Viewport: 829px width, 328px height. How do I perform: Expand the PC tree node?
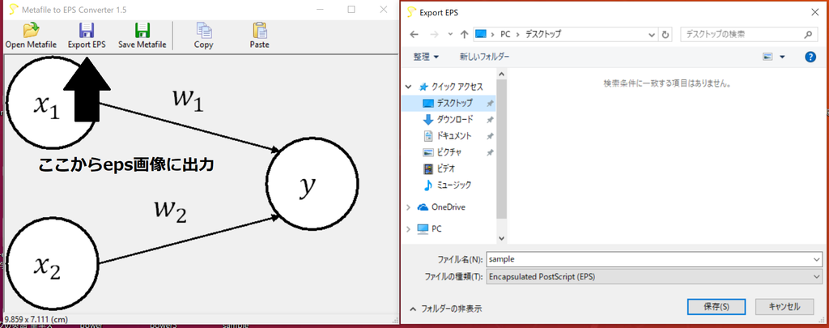coord(408,229)
